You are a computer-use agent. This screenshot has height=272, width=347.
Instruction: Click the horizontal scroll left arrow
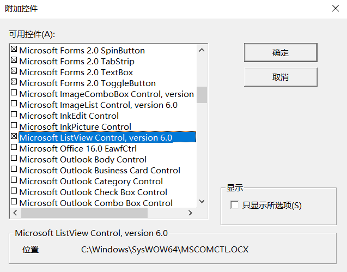click(15, 213)
